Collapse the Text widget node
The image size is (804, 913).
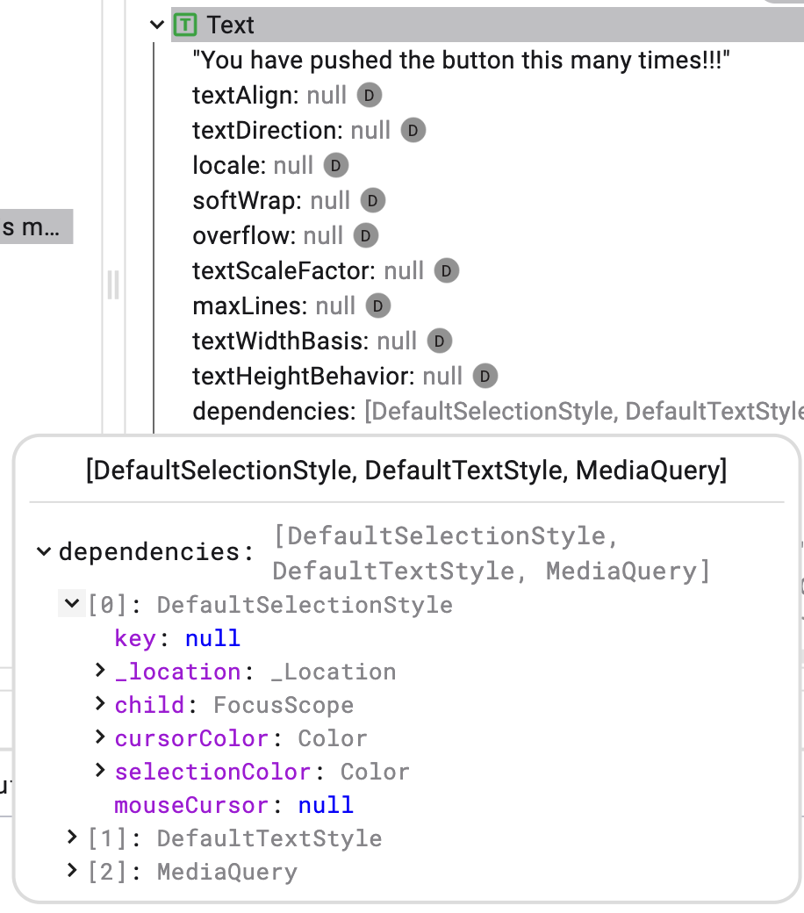(x=156, y=25)
